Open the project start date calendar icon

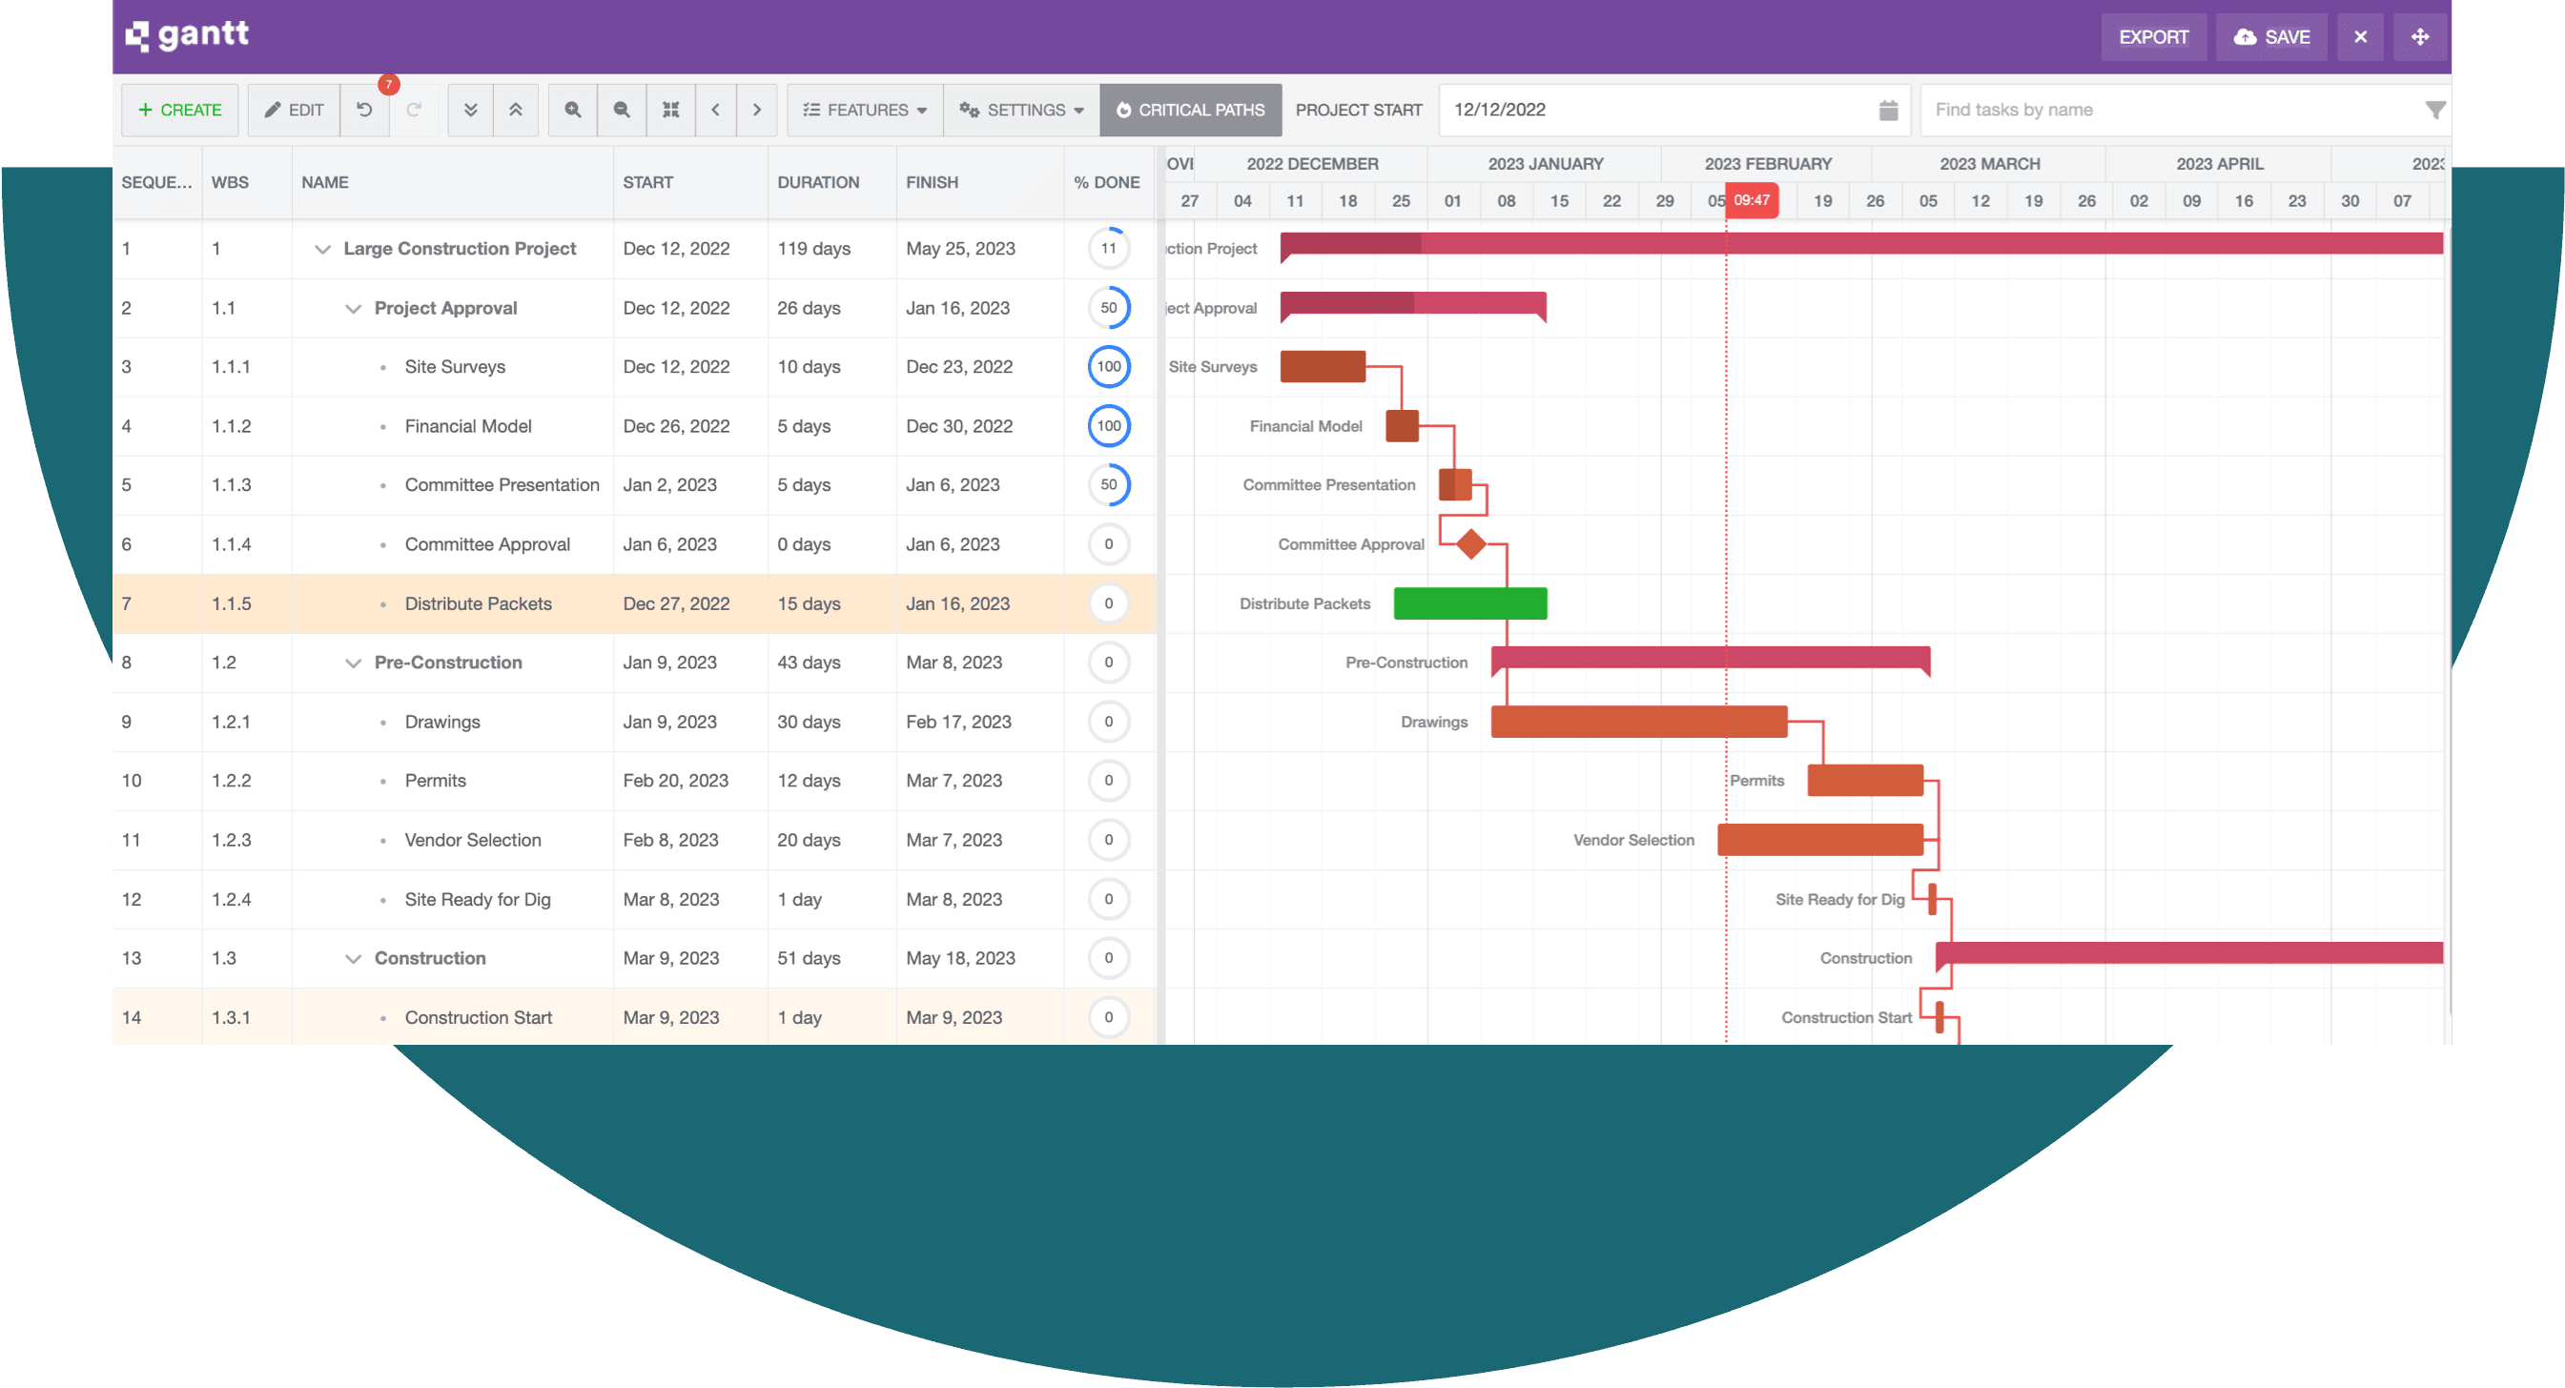1887,110
